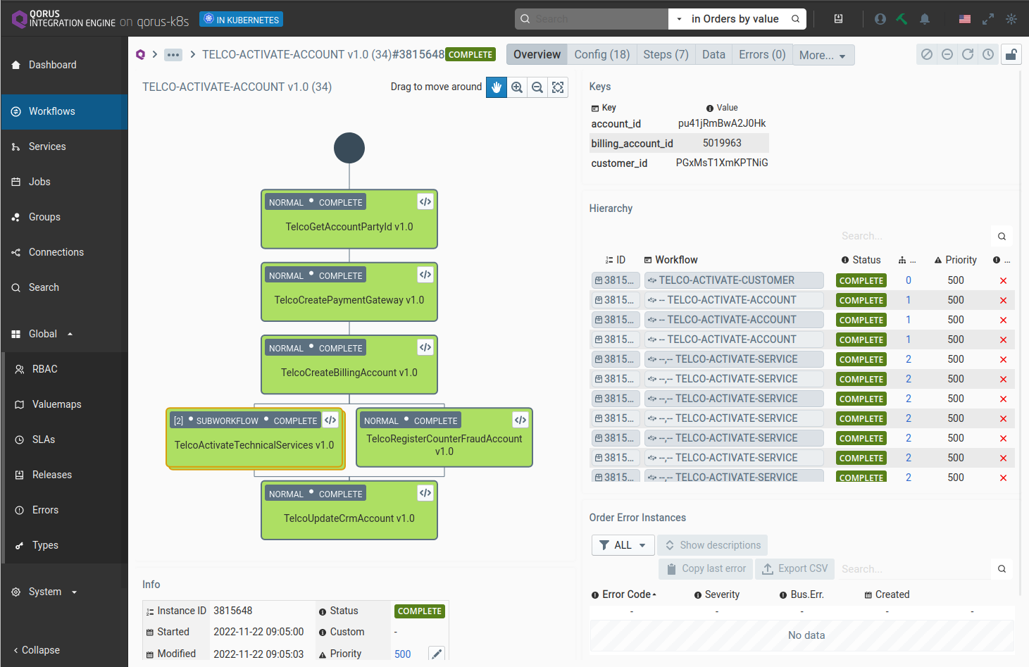The image size is (1029, 667).
Task: Open the Errors (0) tab
Action: click(x=762, y=54)
